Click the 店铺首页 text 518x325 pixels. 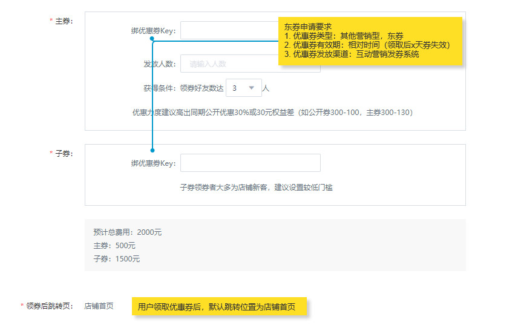pyautogui.click(x=99, y=306)
